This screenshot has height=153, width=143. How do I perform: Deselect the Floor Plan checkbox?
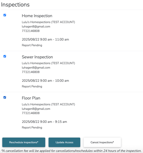click(5, 97)
